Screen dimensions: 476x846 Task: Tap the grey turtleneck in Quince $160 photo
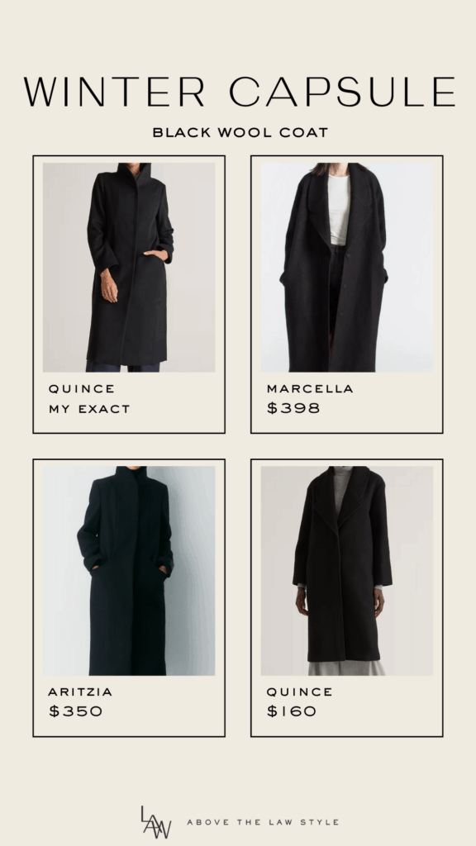340,488
